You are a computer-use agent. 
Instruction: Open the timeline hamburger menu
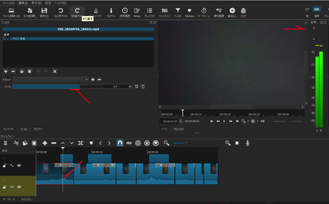(x=5, y=143)
